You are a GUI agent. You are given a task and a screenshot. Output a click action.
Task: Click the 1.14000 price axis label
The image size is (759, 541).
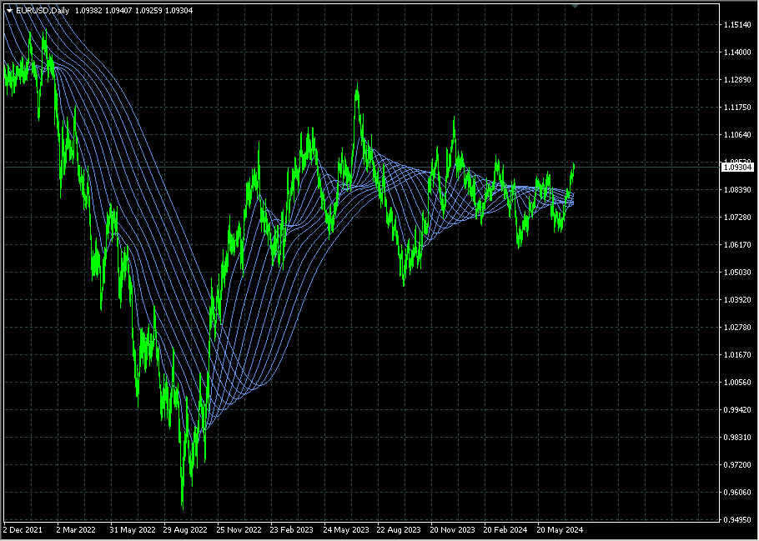click(x=737, y=53)
